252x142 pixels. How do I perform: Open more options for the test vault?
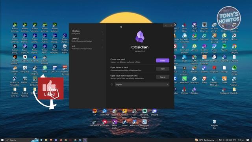pyautogui.click(x=102, y=47)
